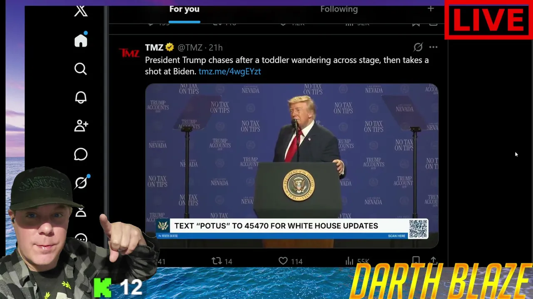Click the X logo in the sidebar
This screenshot has width=533, height=299.
81,11
